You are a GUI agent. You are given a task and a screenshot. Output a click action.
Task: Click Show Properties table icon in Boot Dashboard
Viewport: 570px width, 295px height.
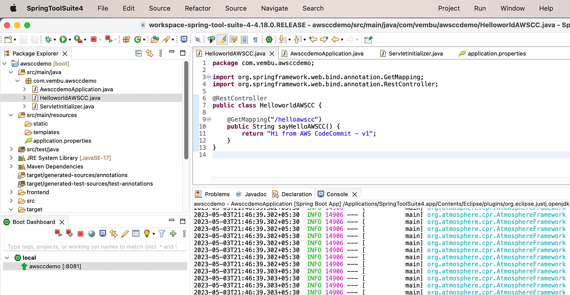136,233
